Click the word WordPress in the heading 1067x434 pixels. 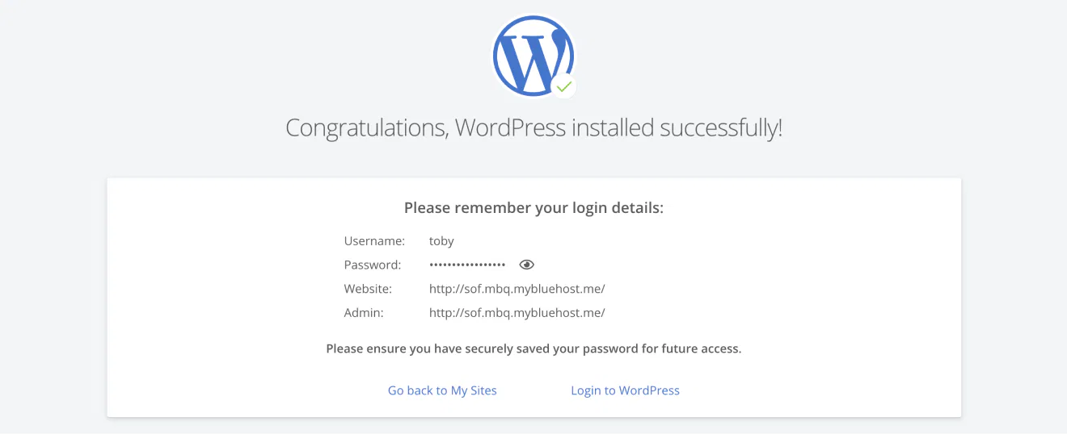tap(509, 128)
